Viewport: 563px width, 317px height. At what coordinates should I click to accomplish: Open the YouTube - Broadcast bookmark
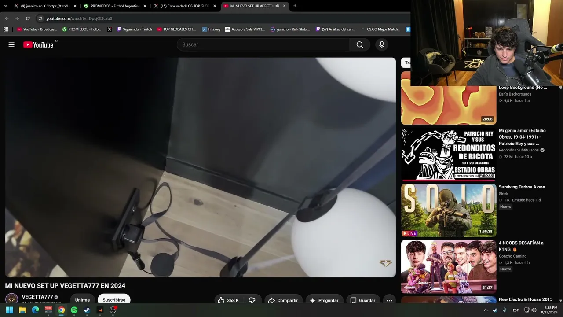tap(37, 29)
